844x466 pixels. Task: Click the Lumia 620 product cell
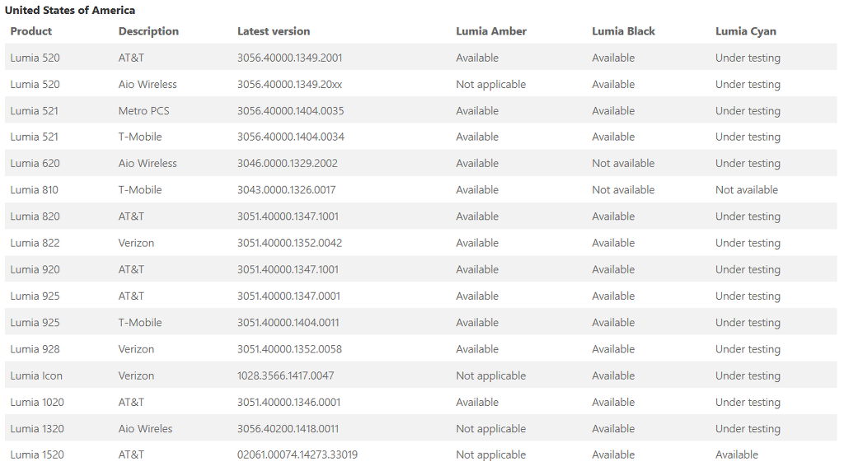35,163
